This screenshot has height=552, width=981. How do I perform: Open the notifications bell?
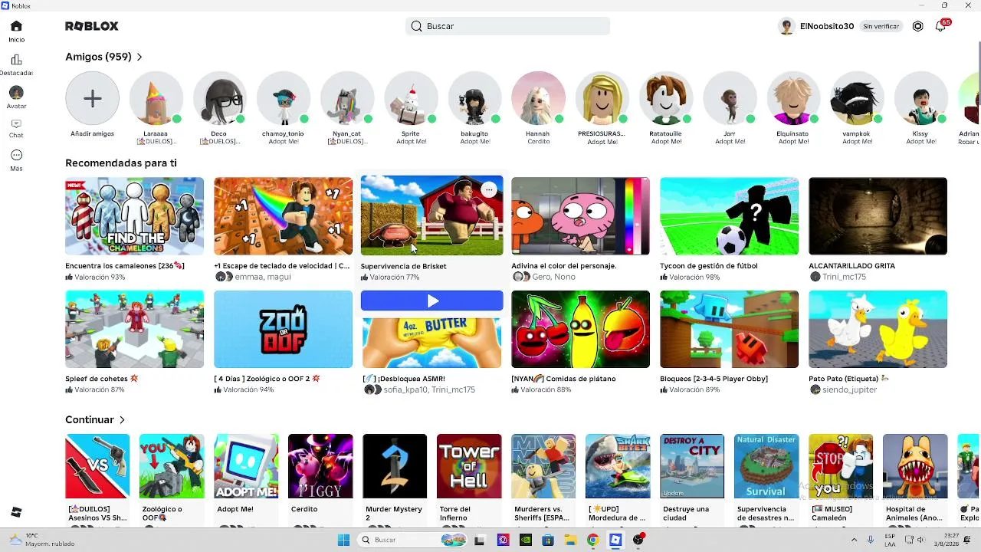(940, 26)
